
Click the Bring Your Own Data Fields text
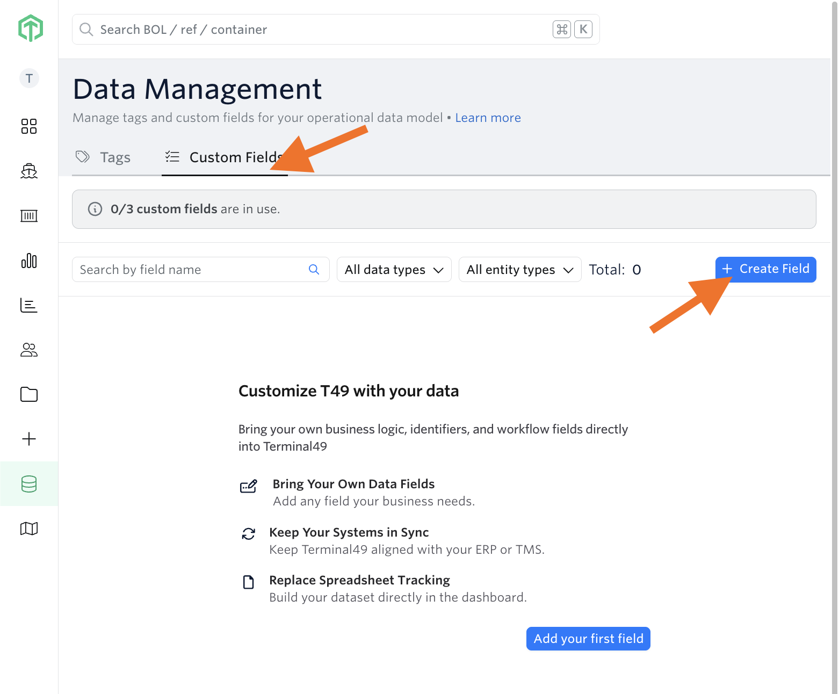click(353, 484)
